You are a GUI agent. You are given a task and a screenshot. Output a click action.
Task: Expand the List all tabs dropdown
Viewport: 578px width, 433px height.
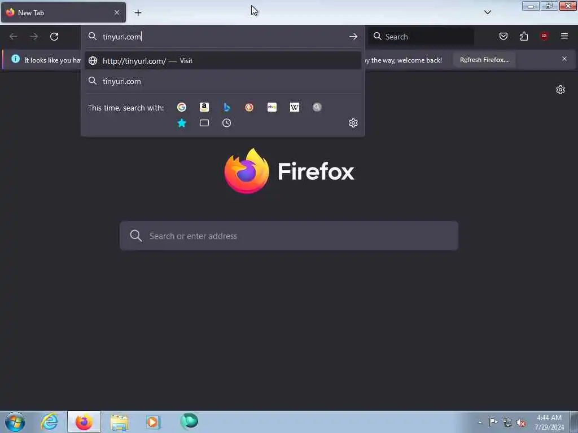pos(487,12)
